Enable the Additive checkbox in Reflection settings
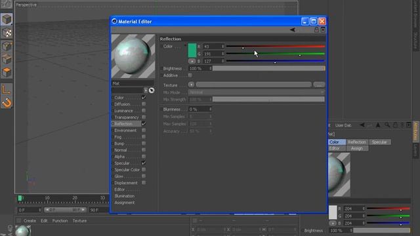 [190, 75]
